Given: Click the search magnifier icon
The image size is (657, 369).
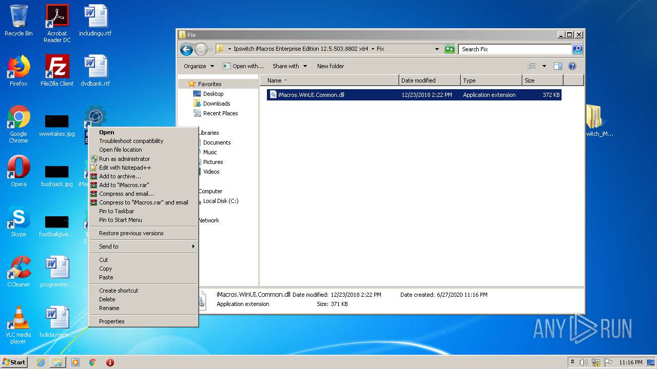Looking at the screenshot, I should [577, 49].
